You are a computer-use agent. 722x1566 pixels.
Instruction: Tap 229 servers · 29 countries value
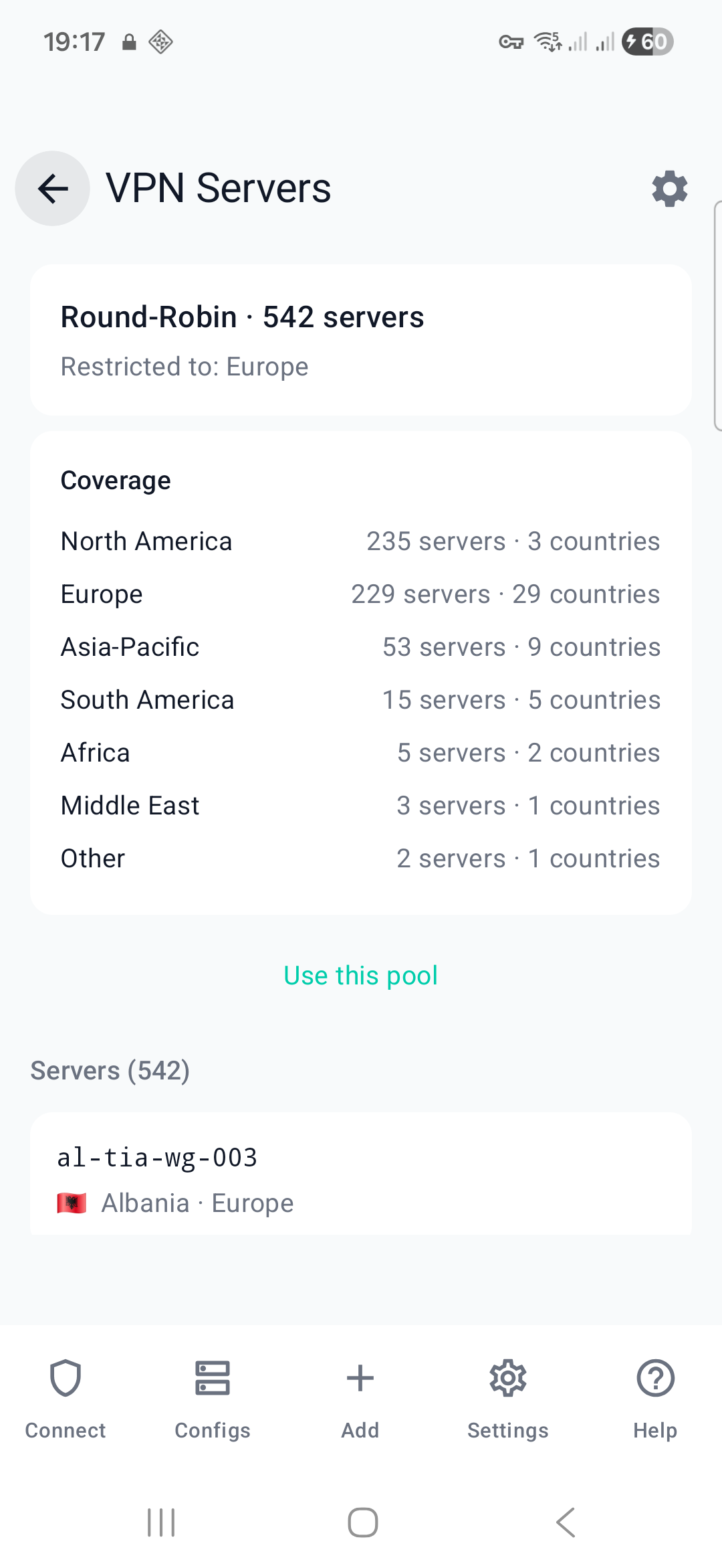point(506,594)
